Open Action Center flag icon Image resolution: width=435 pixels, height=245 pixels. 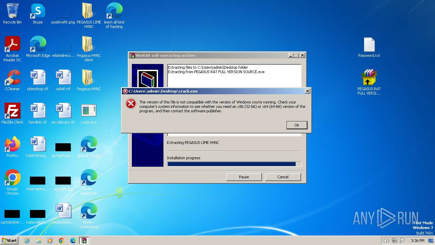coord(403,241)
